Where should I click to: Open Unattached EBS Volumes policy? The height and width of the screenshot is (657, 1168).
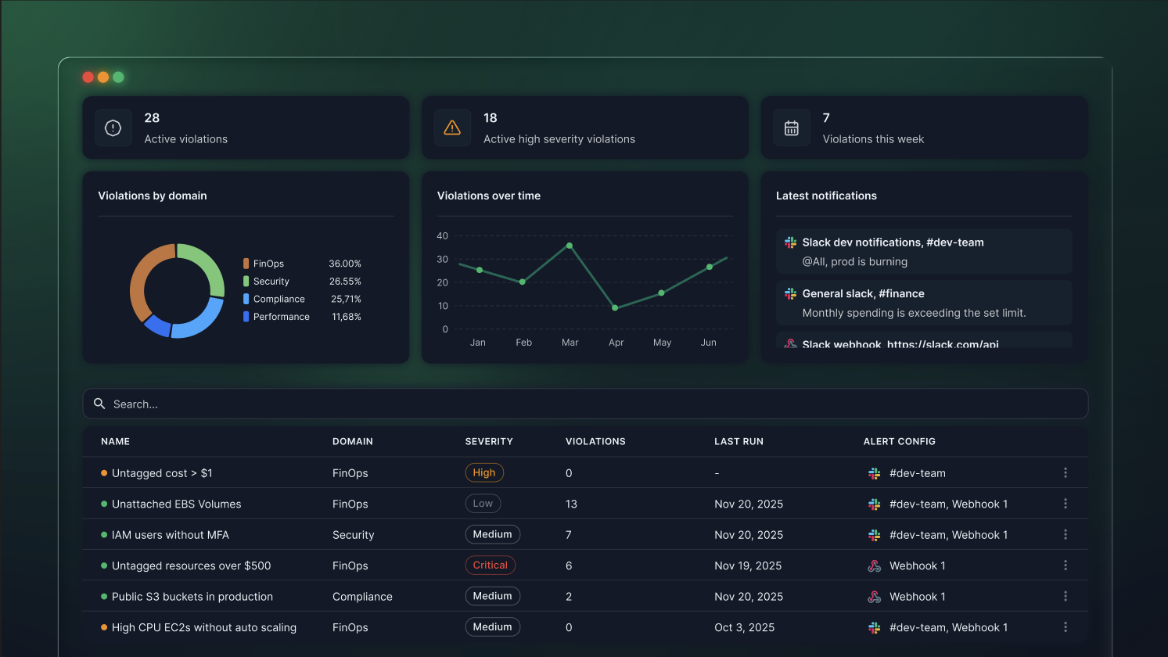point(176,504)
